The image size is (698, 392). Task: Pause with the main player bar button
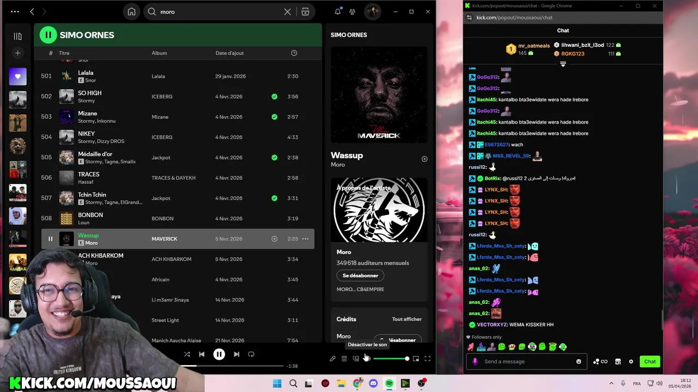219,354
